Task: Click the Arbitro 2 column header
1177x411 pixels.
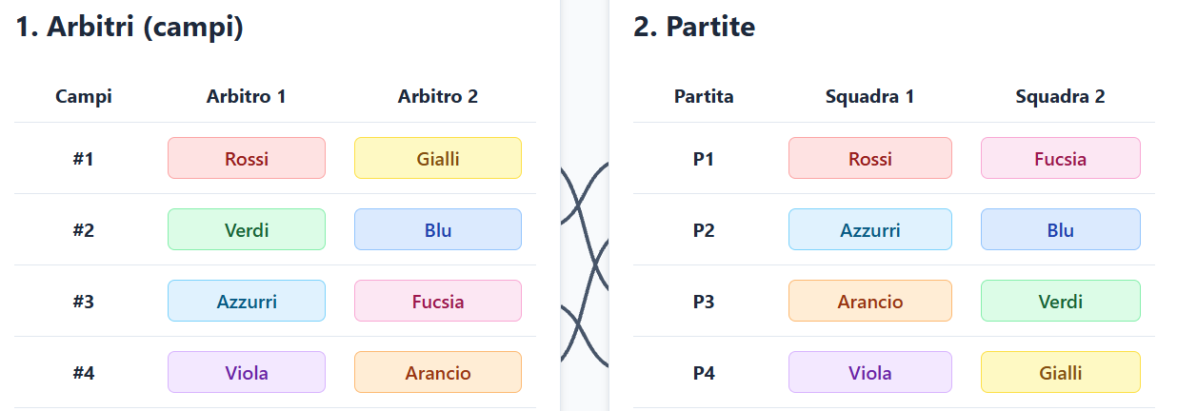Action: [x=438, y=96]
